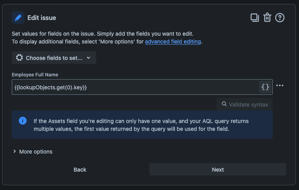Click the 'Edit issue' heading text

tap(41, 18)
